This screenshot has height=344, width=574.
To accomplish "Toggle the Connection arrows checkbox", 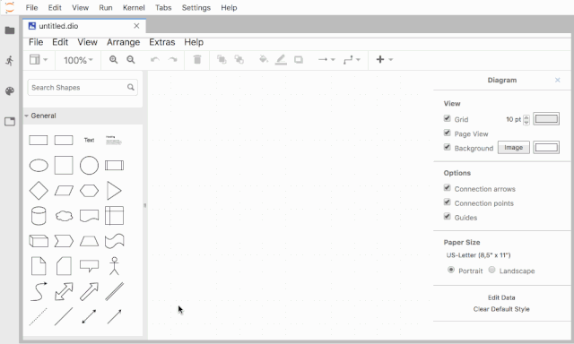I will point(447,188).
